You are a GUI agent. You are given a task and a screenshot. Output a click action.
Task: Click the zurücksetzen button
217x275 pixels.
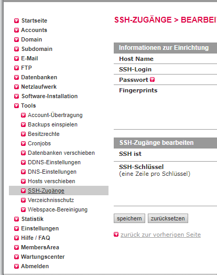coord(168,218)
